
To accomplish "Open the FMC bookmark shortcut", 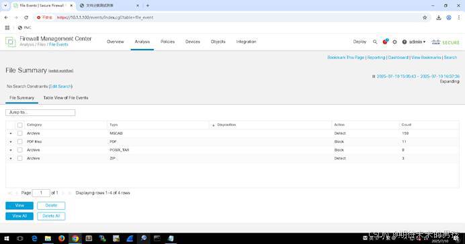I will [x=24, y=27].
